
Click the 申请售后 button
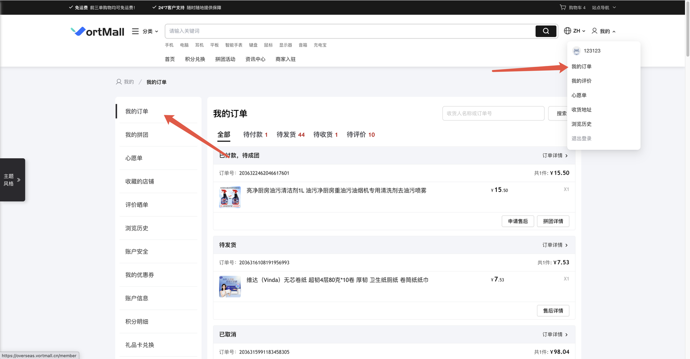[x=517, y=221]
